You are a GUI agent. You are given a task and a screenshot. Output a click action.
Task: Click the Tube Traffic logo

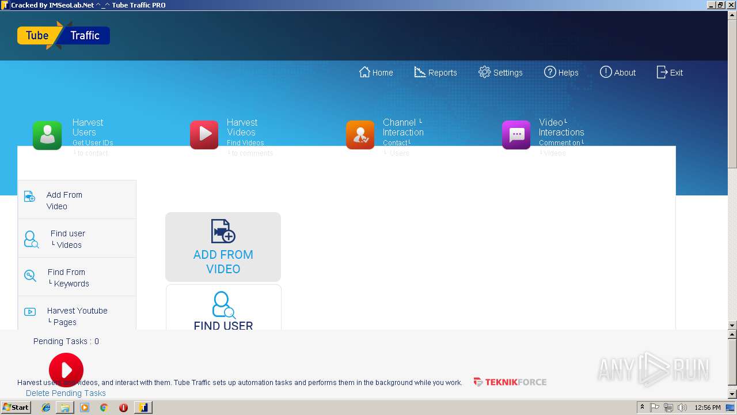(x=63, y=36)
